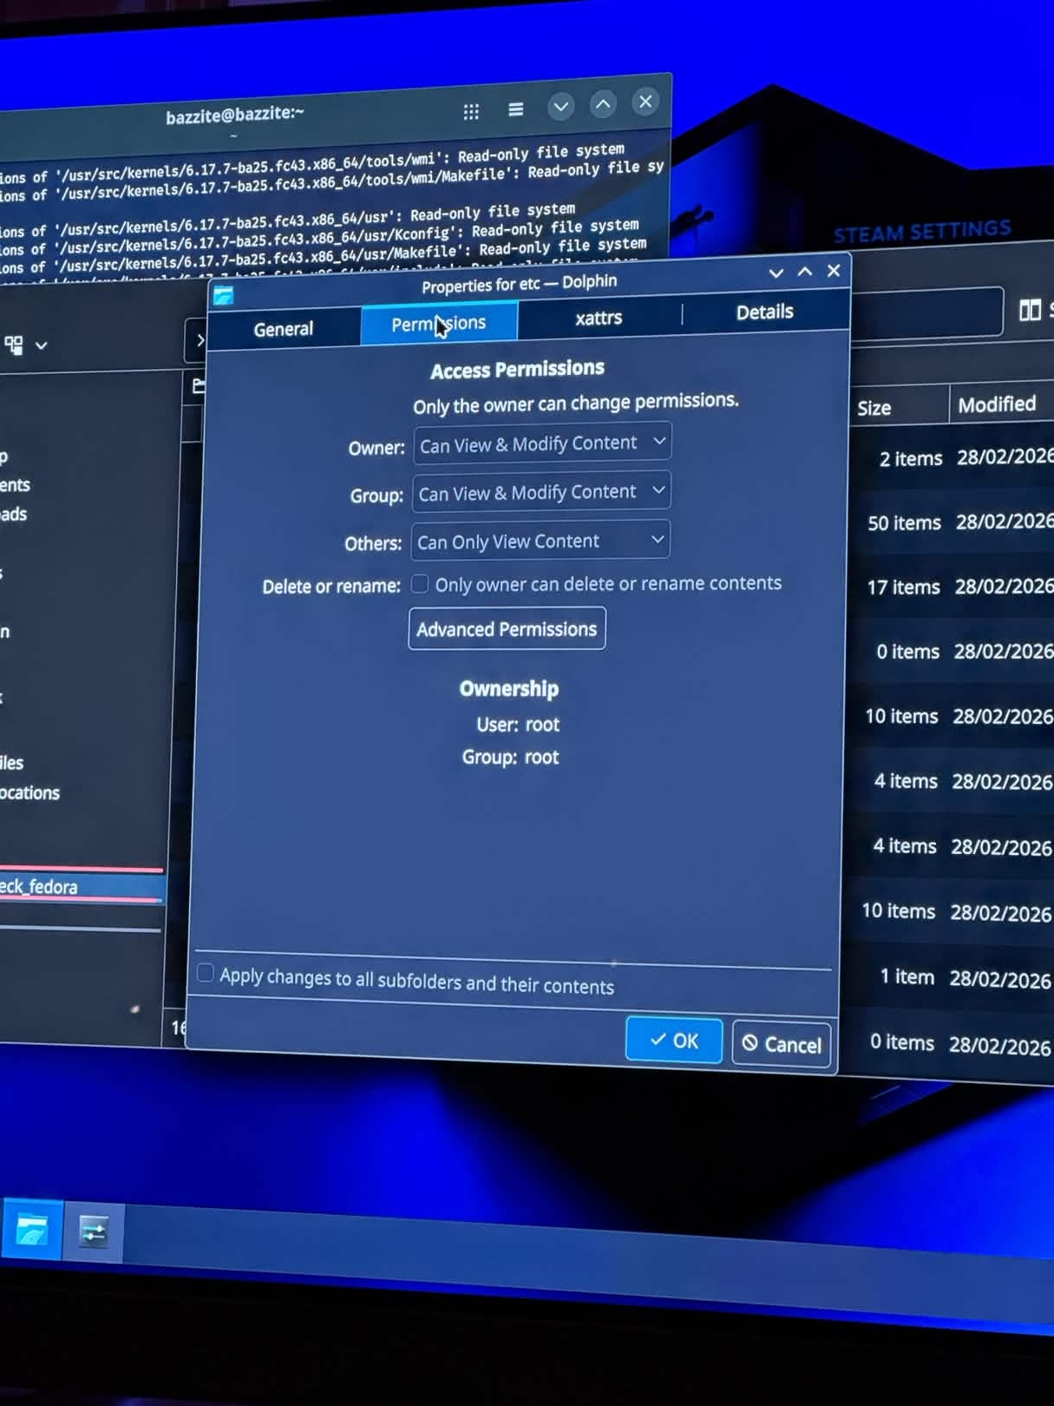The image size is (1054, 1406).
Task: Open Dolphin from the taskbar
Action: pos(32,1231)
